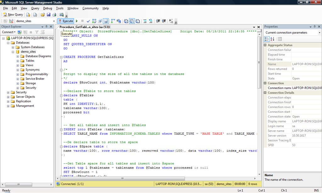The image size is (322, 193).
Task: Click Connect Object Explorer icon next to Connect
Action: (x=19, y=32)
